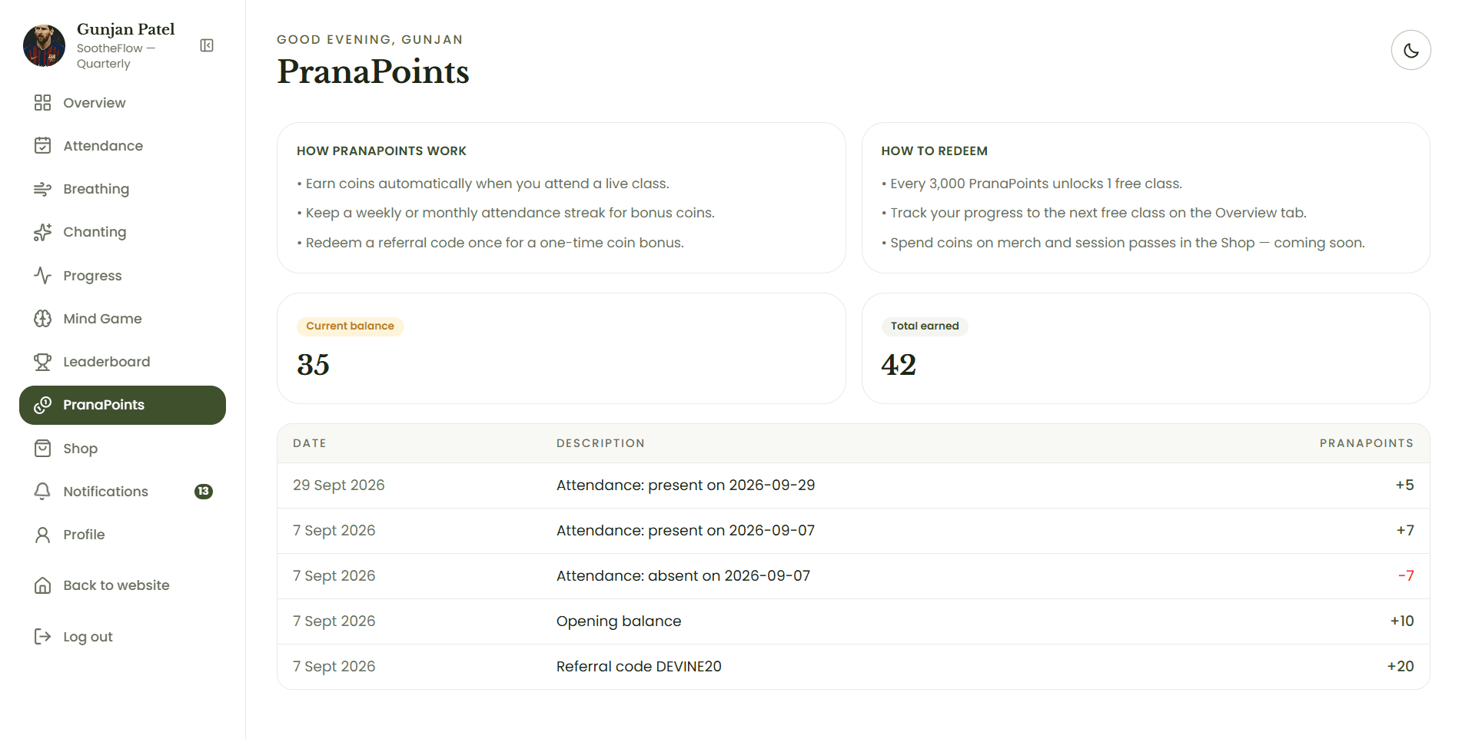The image size is (1462, 739).
Task: Click the Referral code DEVINE20 entry
Action: [x=639, y=667]
